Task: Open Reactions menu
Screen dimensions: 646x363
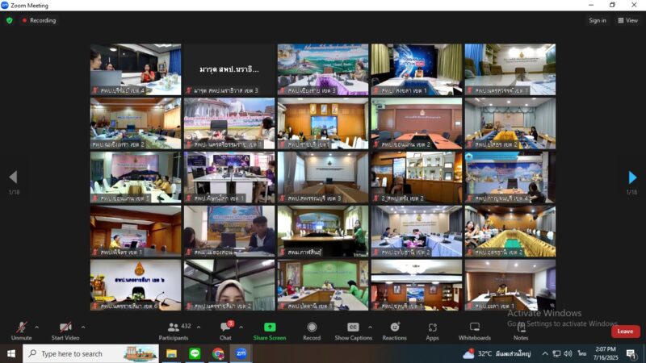Action: tap(395, 328)
